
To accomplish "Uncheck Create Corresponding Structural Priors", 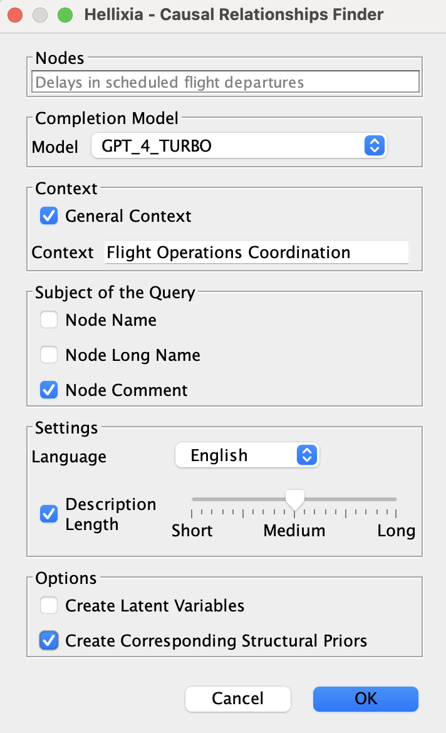I will 49,642.
